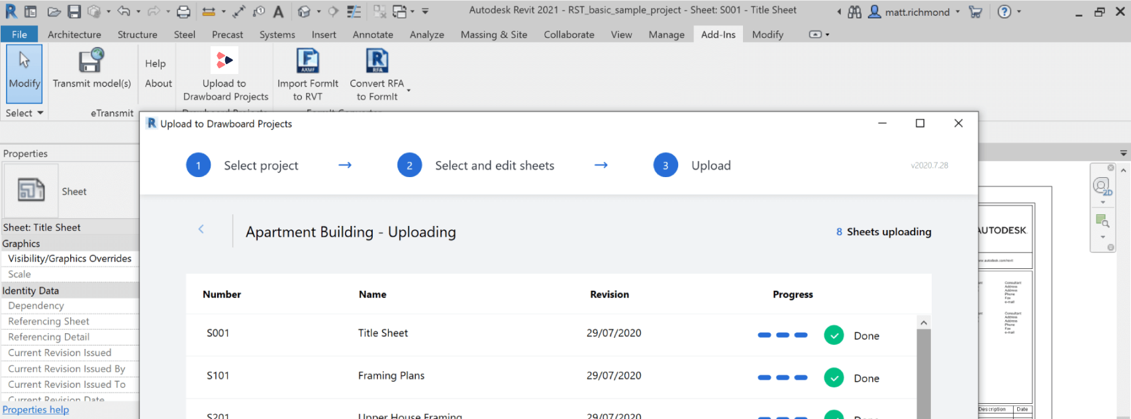Switch to the Structure tab

137,34
